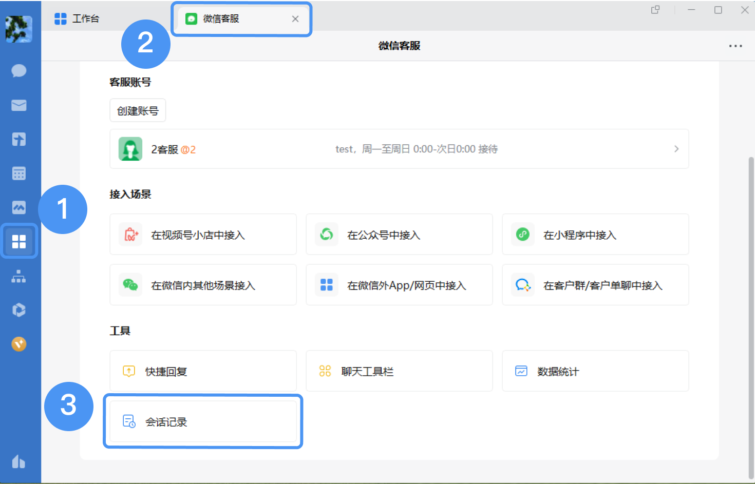The width and height of the screenshot is (755, 484).
Task: Click the test reception hours text
Action: click(417, 149)
